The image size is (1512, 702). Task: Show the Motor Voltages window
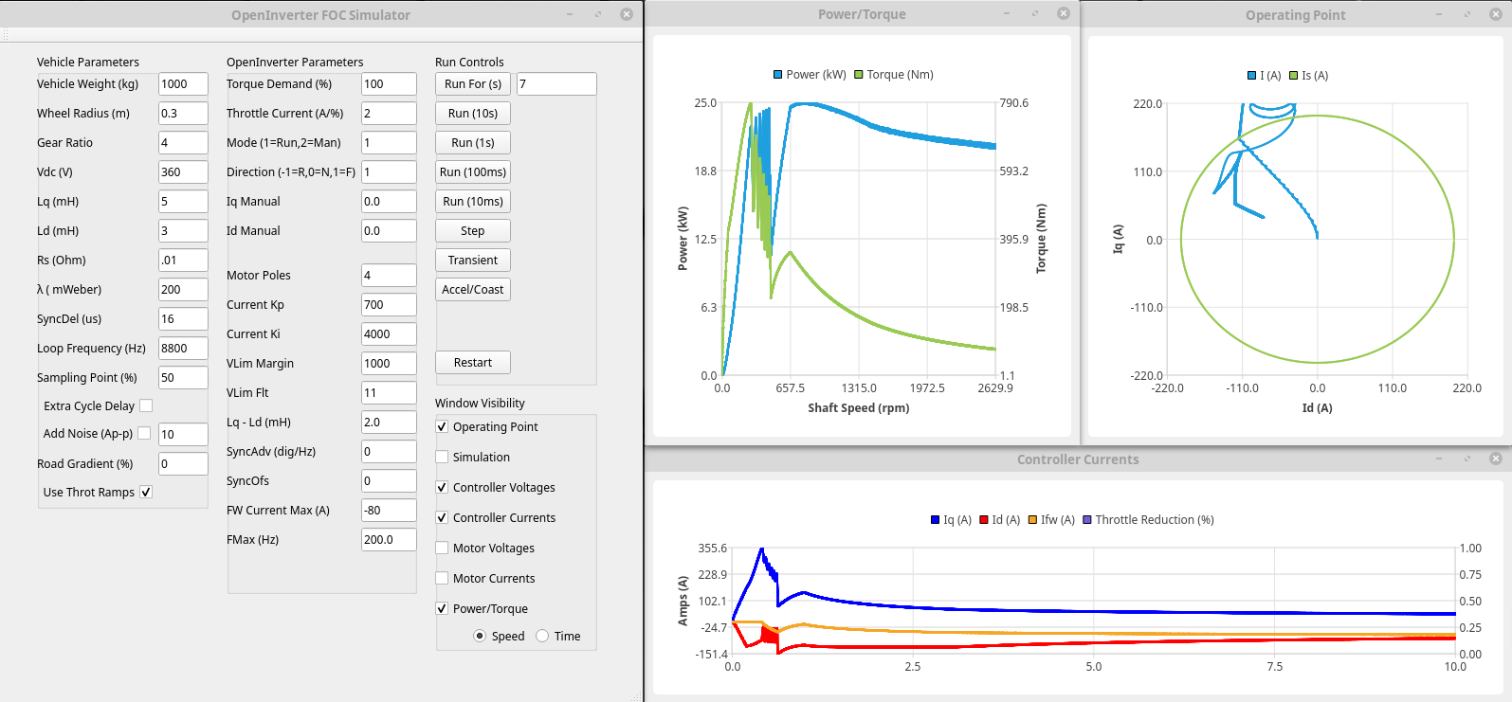click(x=442, y=548)
